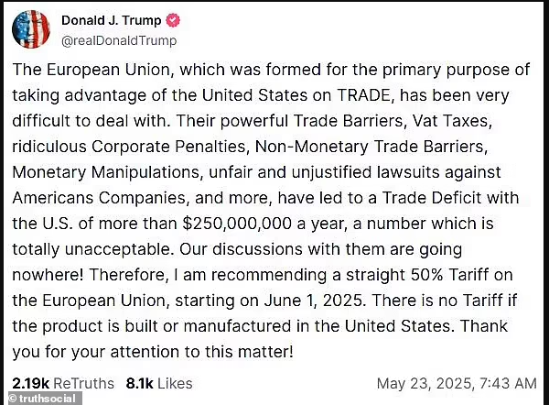This screenshot has height=405, width=549.
Task: Click the Monetary Manipulations phrase
Action: (x=105, y=172)
